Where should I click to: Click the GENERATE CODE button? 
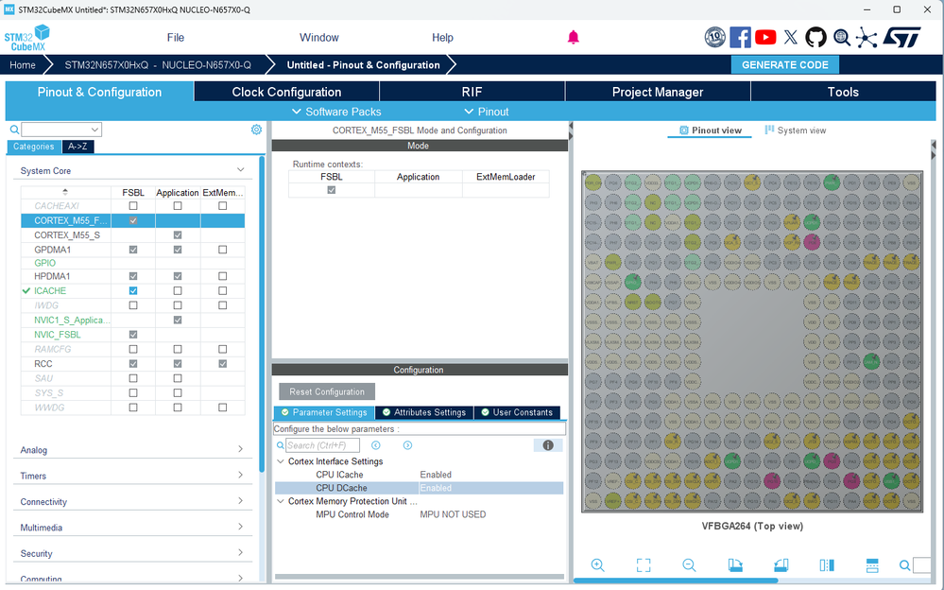(784, 65)
